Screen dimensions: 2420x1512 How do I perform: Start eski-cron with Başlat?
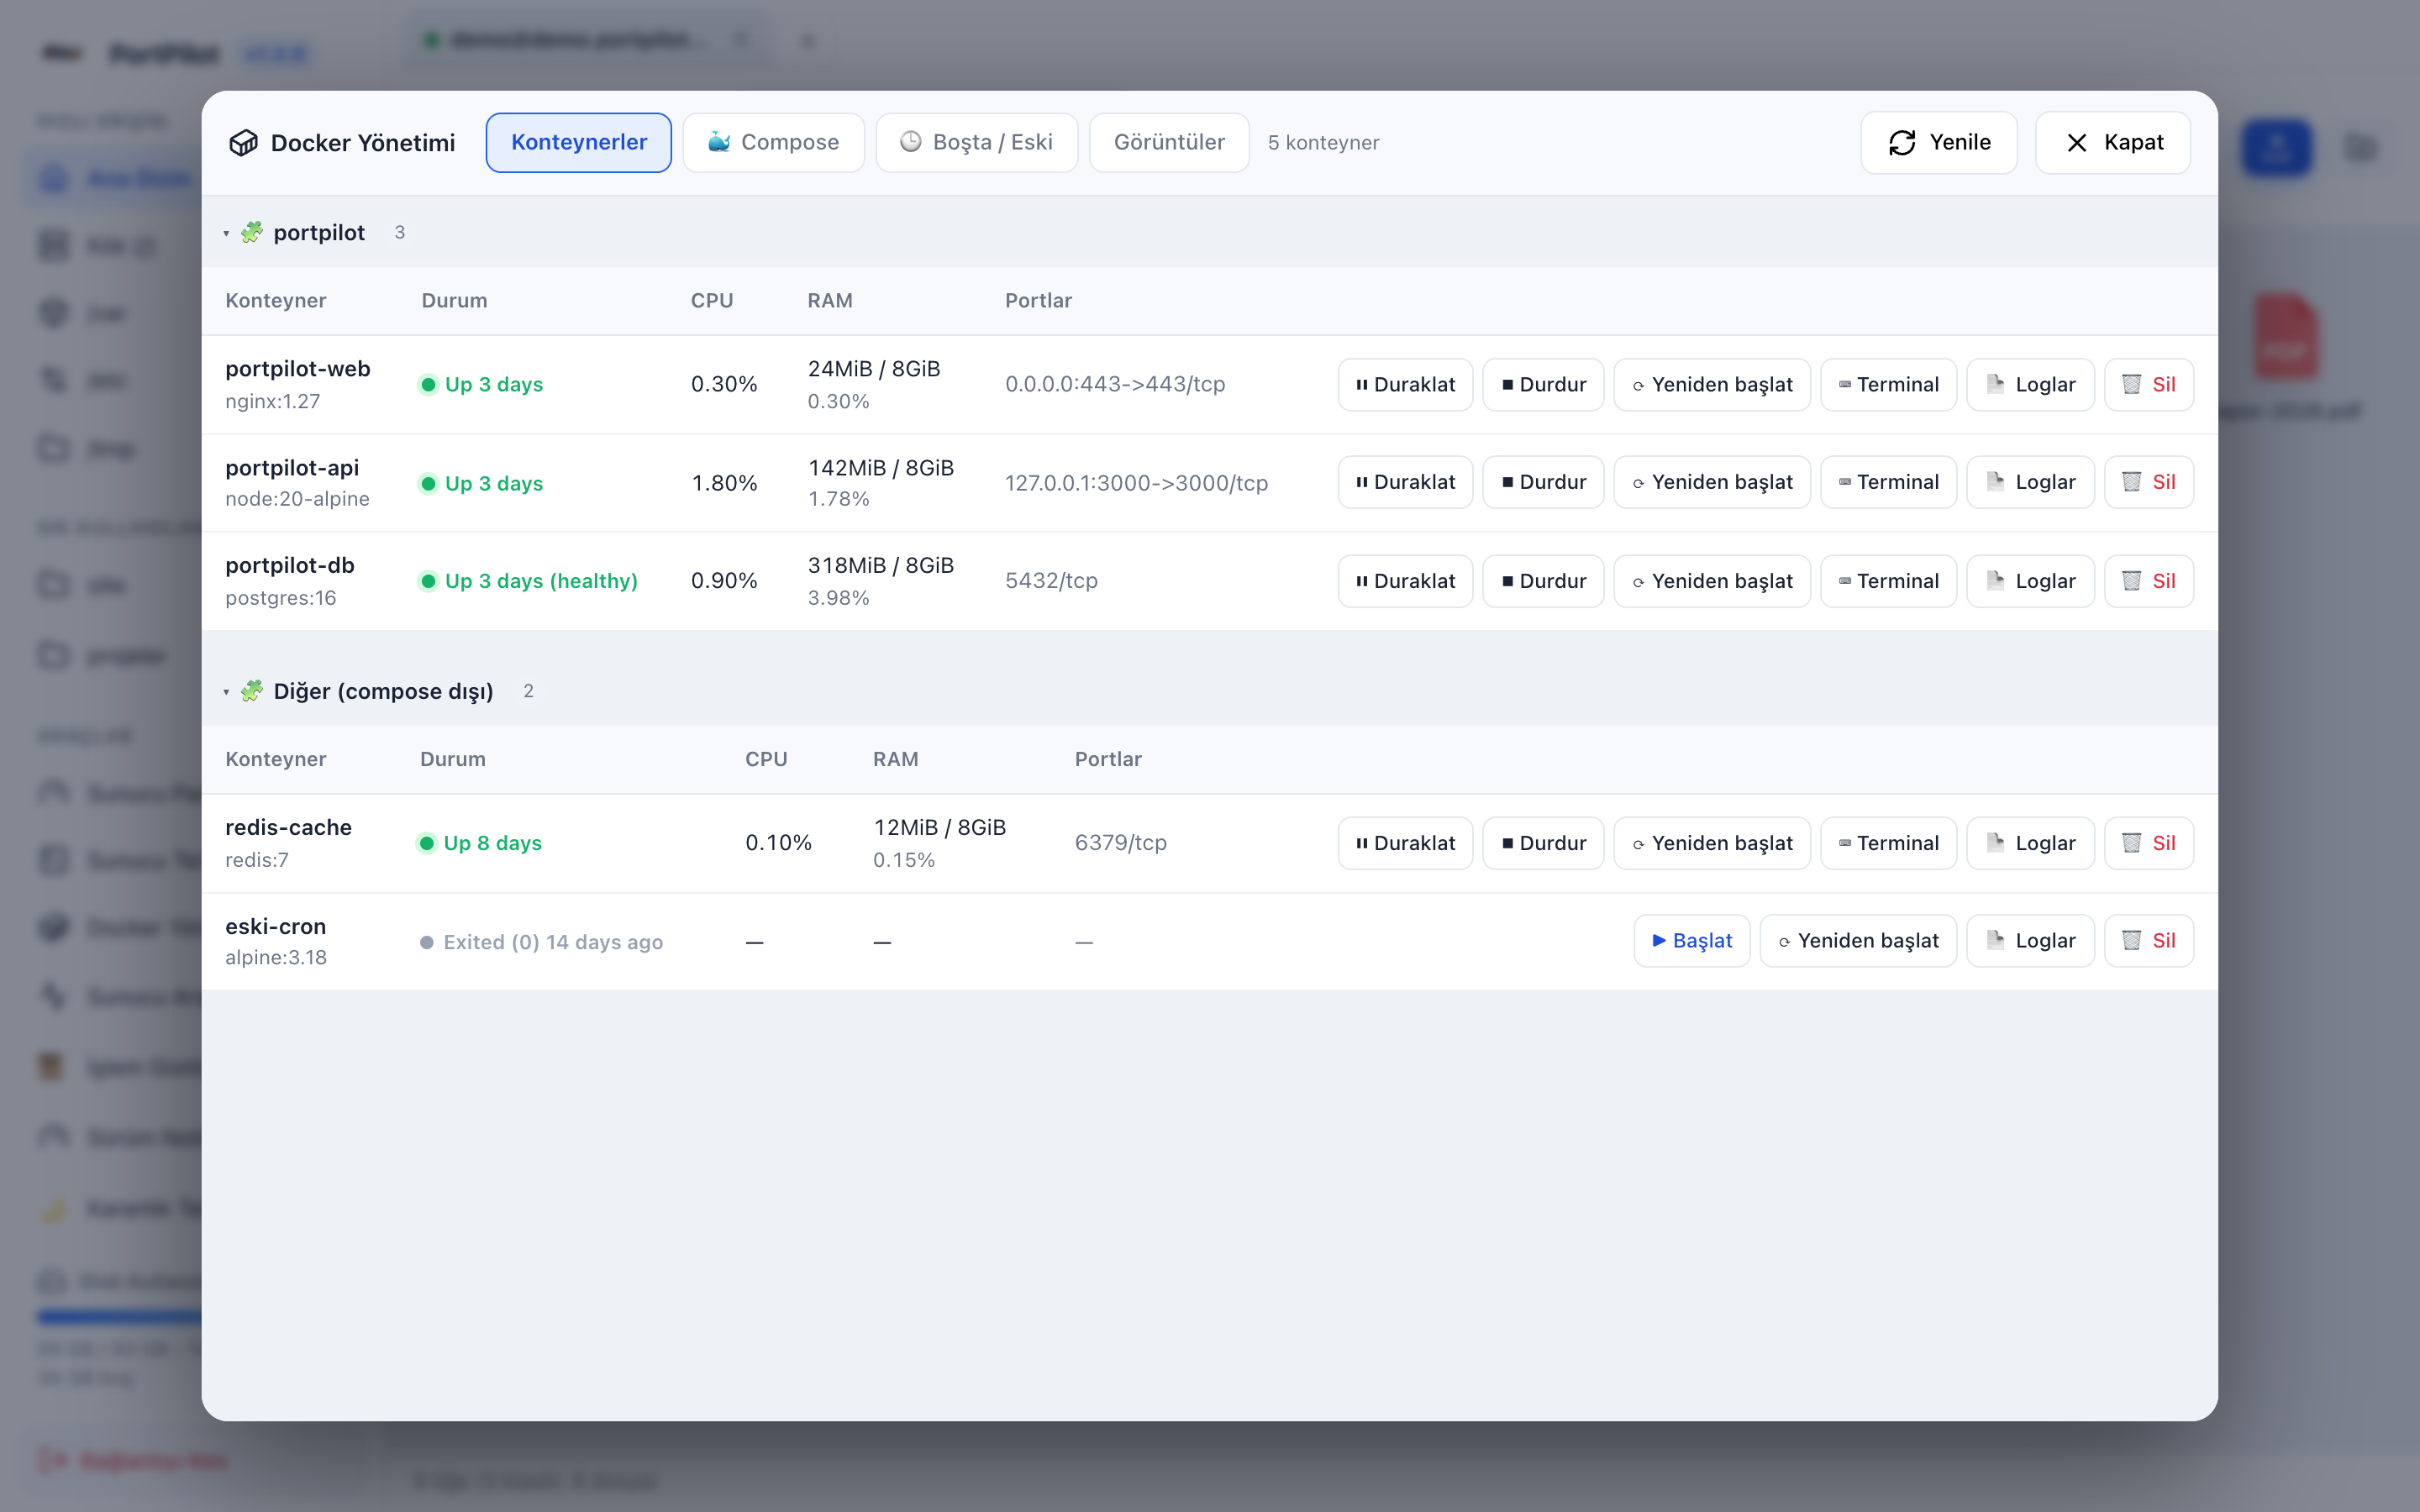(x=1692, y=941)
